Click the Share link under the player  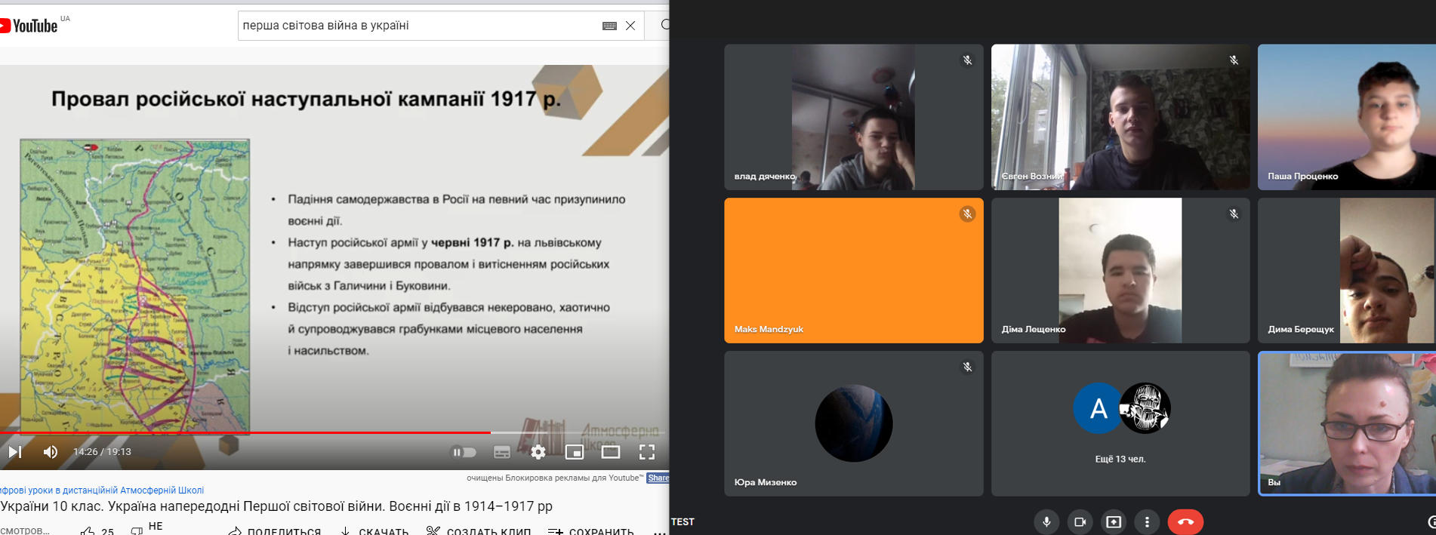point(658,478)
